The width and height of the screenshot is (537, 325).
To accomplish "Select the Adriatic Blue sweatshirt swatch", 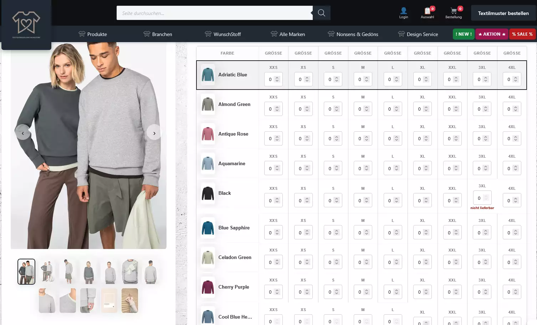I will tap(208, 75).
